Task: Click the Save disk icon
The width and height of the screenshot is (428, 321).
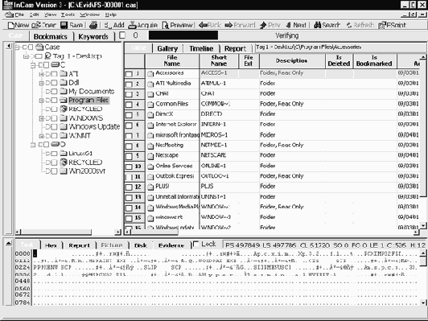Action: (x=64, y=25)
